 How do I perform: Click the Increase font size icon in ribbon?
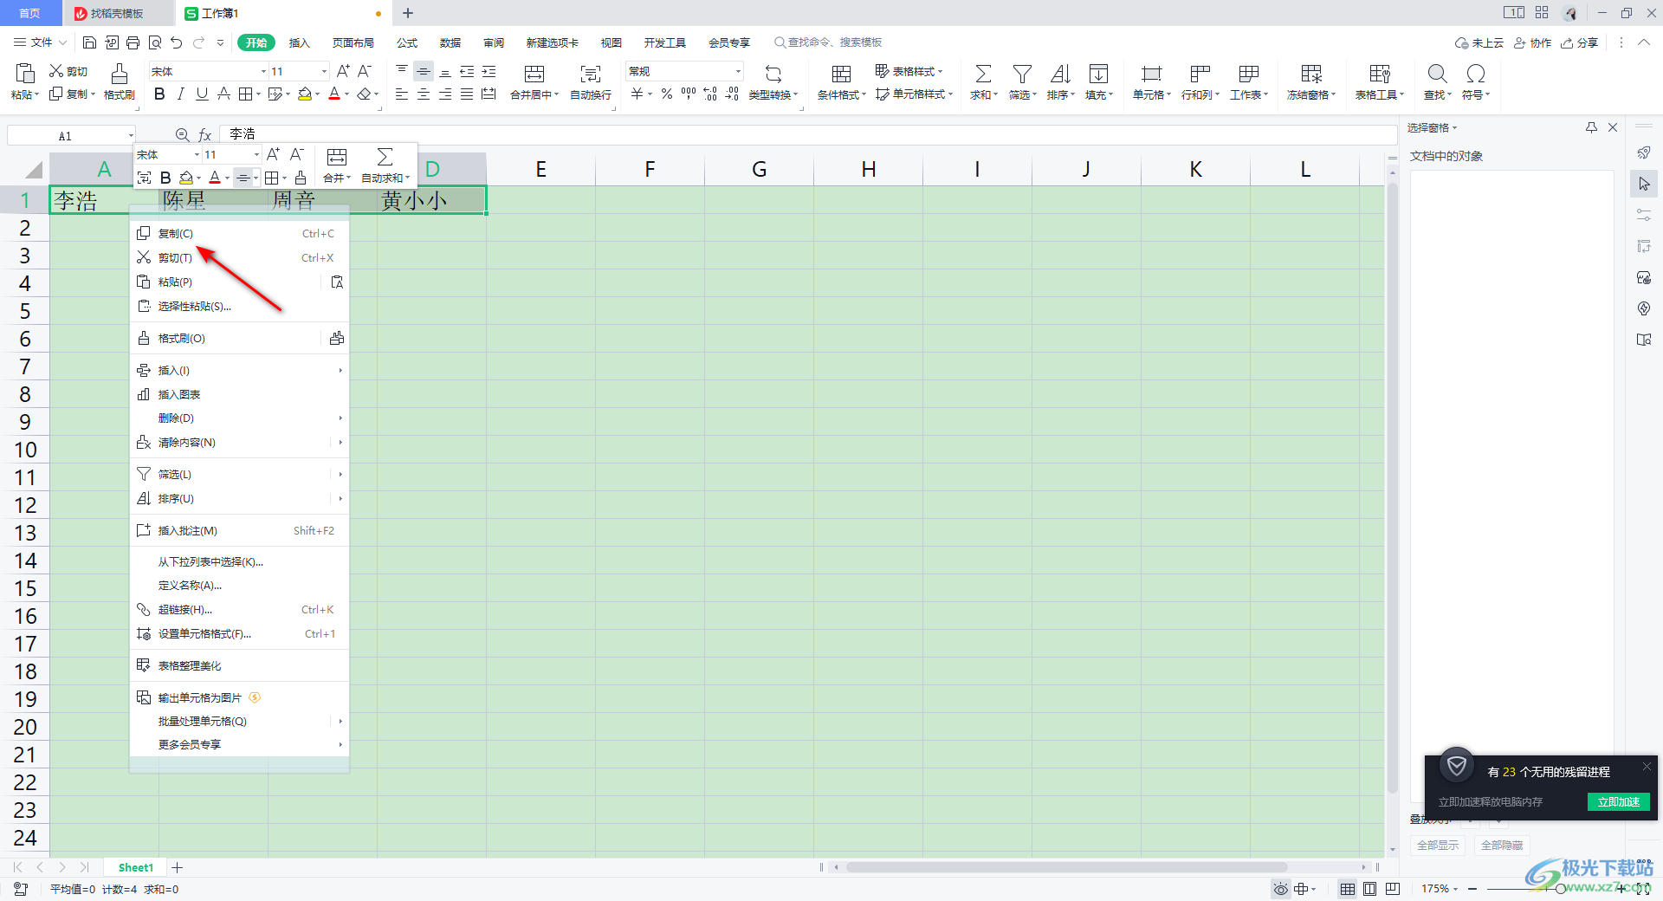(344, 71)
